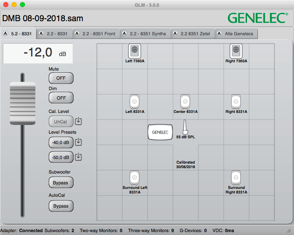
Task: Select the Surround Right 8331A monitor
Action: [236, 178]
